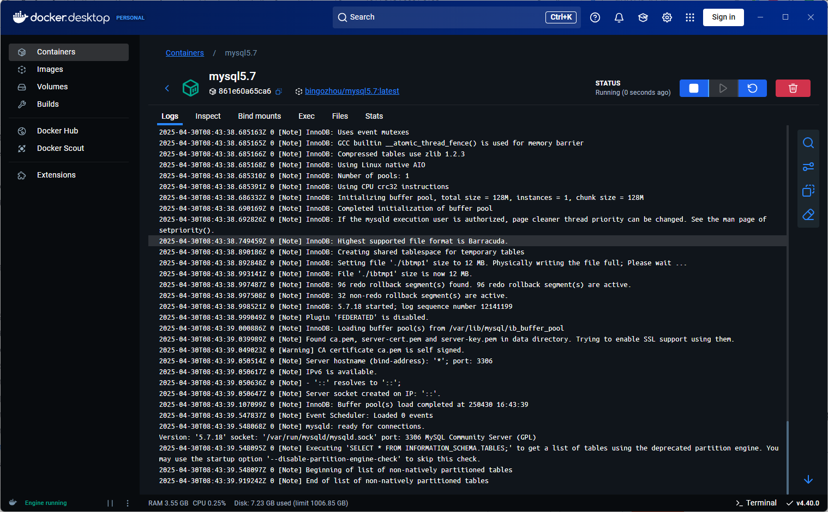
Task: Click the 'ready for connections' log line
Action: [x=467, y=426]
